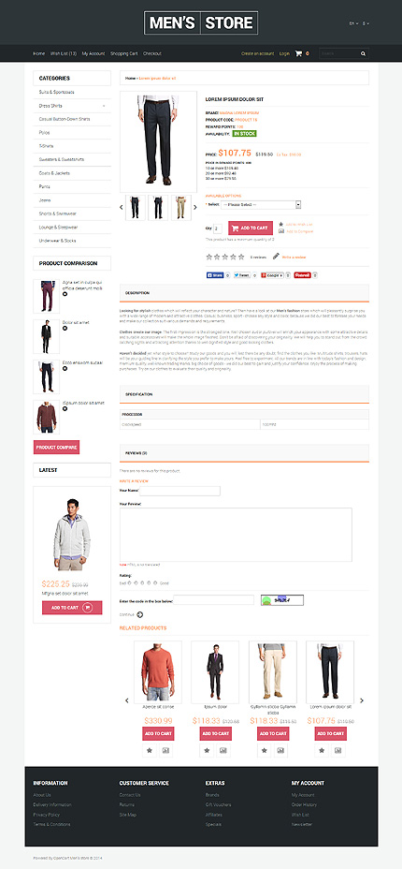Click the Facebook Share button

click(x=215, y=275)
